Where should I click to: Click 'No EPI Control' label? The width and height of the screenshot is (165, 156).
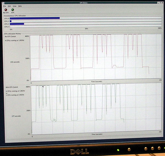[10, 37]
